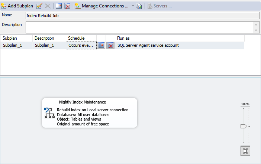Select the Nightly Index Maintenance task box
The height and width of the screenshot is (164, 261).
click(x=89, y=113)
